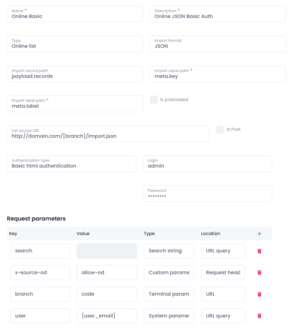Toggle the Is preloaded checkbox
The image size is (291, 332).
pyautogui.click(x=154, y=100)
